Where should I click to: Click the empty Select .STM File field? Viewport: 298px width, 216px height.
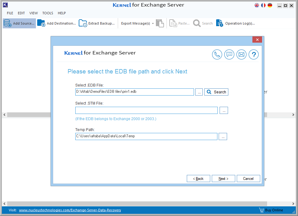coord(146,110)
